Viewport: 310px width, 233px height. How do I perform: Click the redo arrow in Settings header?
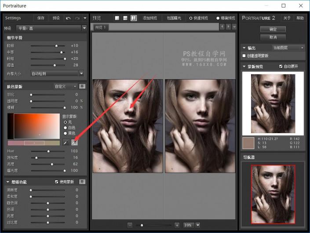[x=77, y=18]
